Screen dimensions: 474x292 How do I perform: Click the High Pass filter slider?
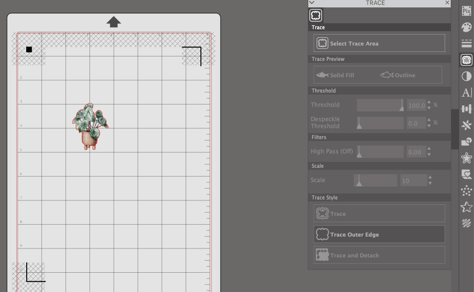pos(380,151)
